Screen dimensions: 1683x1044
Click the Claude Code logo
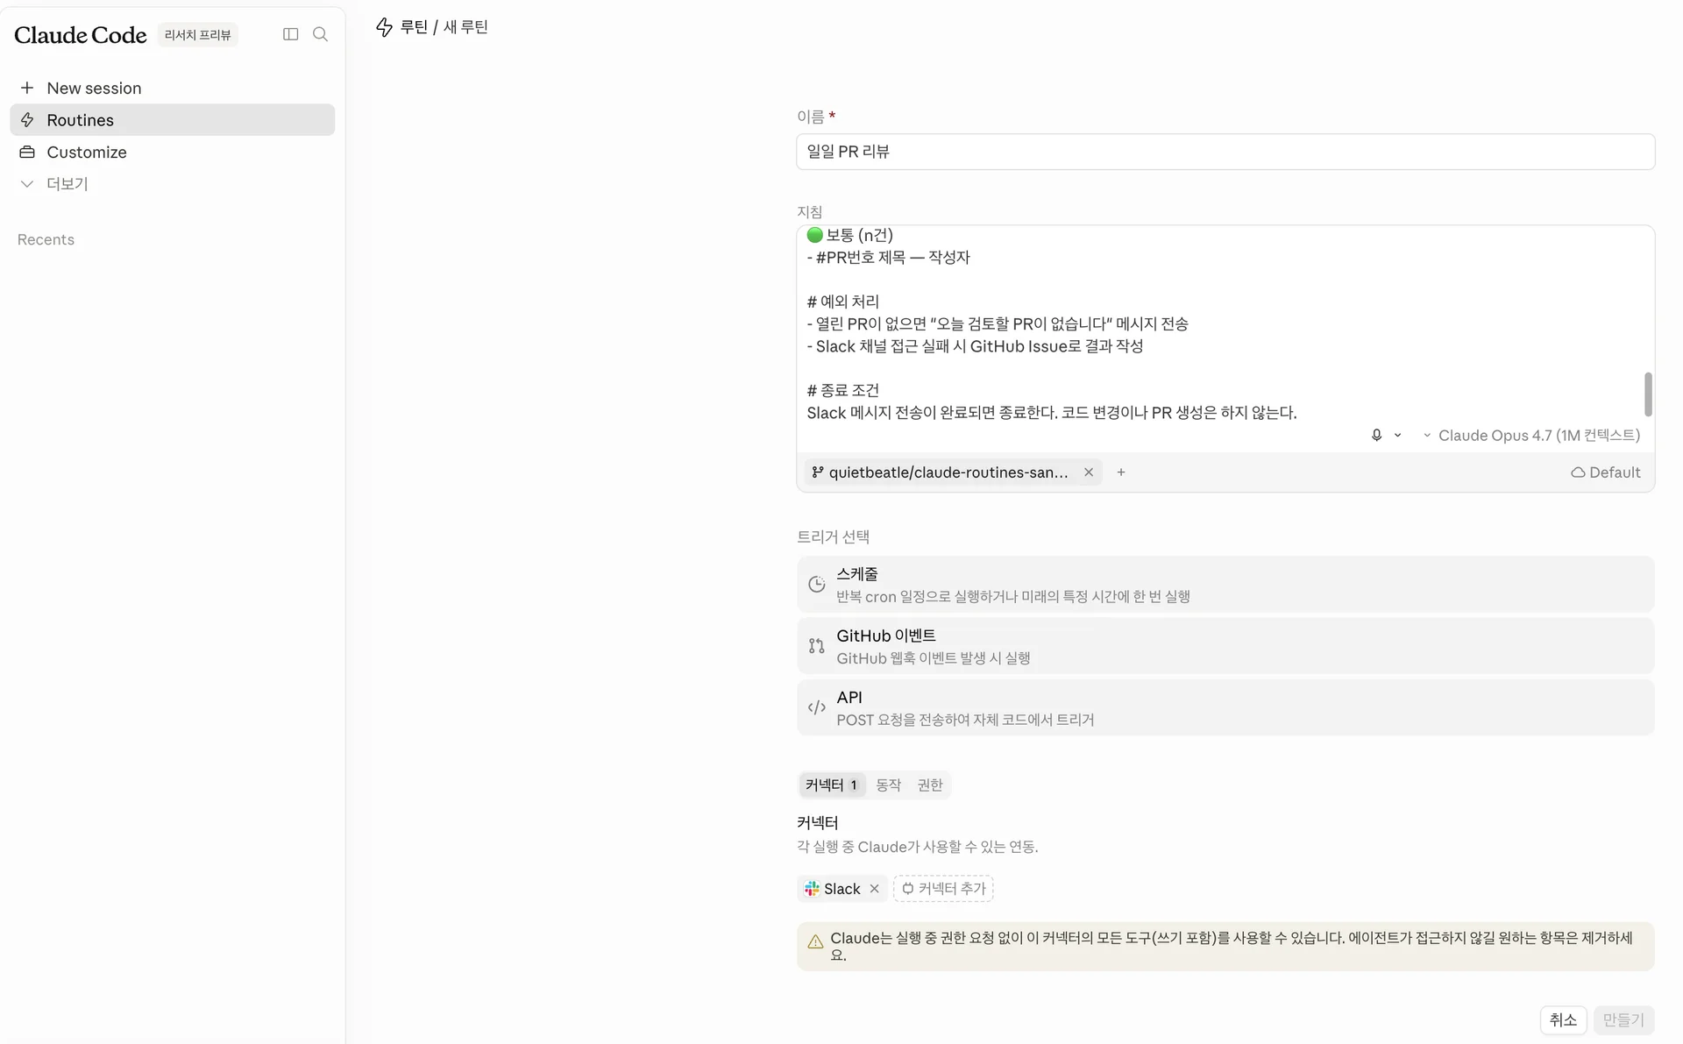(80, 34)
